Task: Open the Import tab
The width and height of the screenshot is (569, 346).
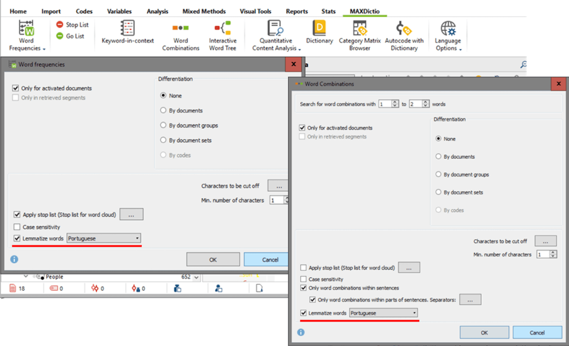Action: 51,11
